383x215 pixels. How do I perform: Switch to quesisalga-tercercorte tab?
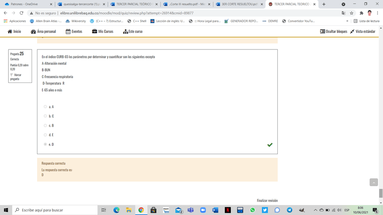tap(81, 4)
